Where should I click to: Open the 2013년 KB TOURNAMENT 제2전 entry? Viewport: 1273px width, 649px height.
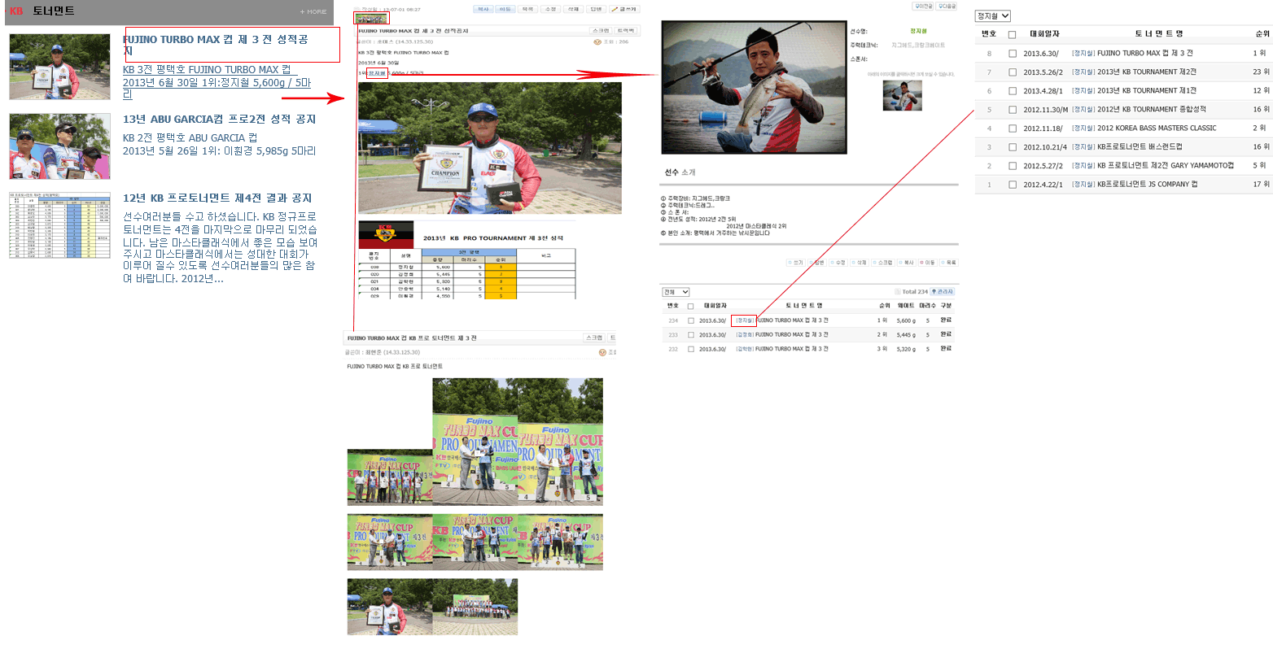[x=1147, y=72]
